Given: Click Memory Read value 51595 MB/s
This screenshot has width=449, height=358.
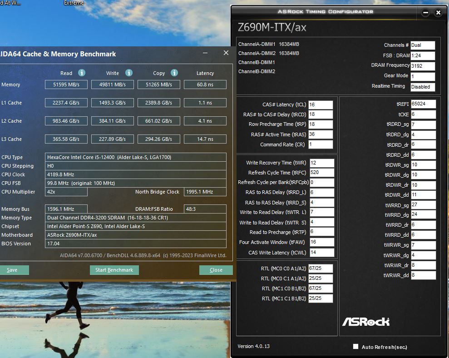Looking at the screenshot, I should (66, 85).
